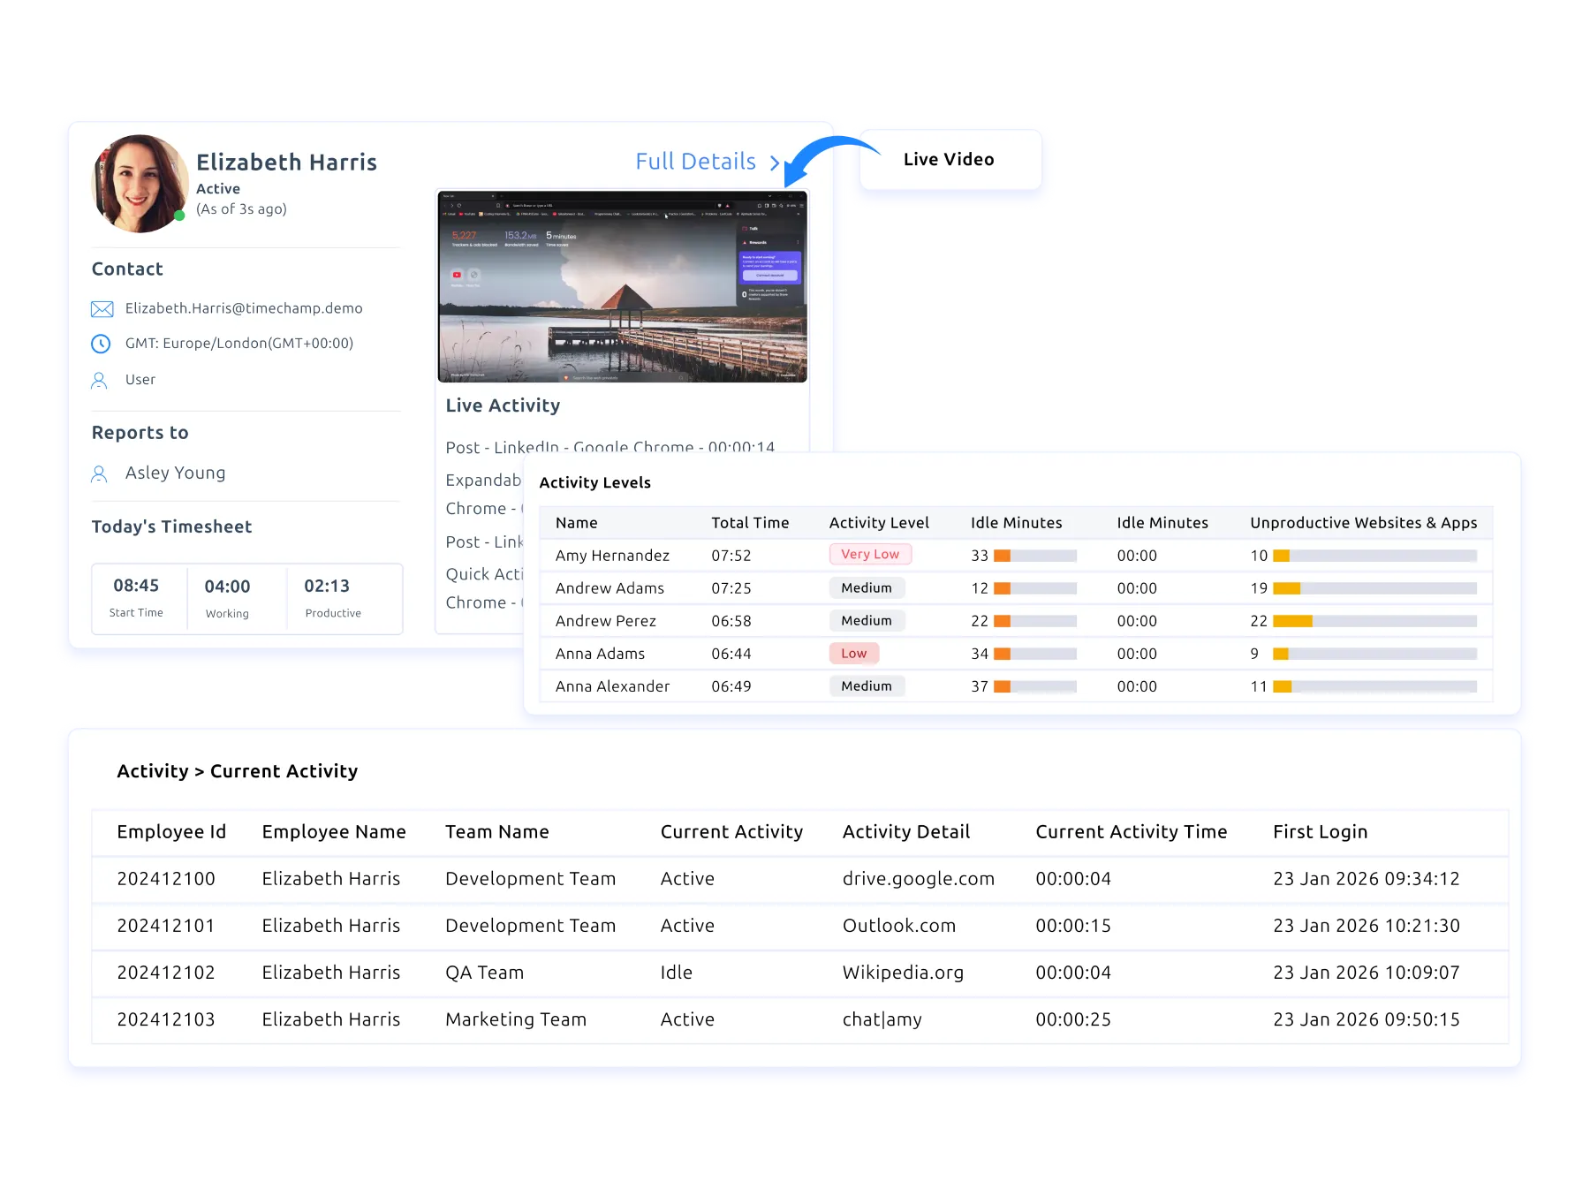Open the email envelope icon in Contact
The image size is (1590, 1189).
click(x=102, y=308)
